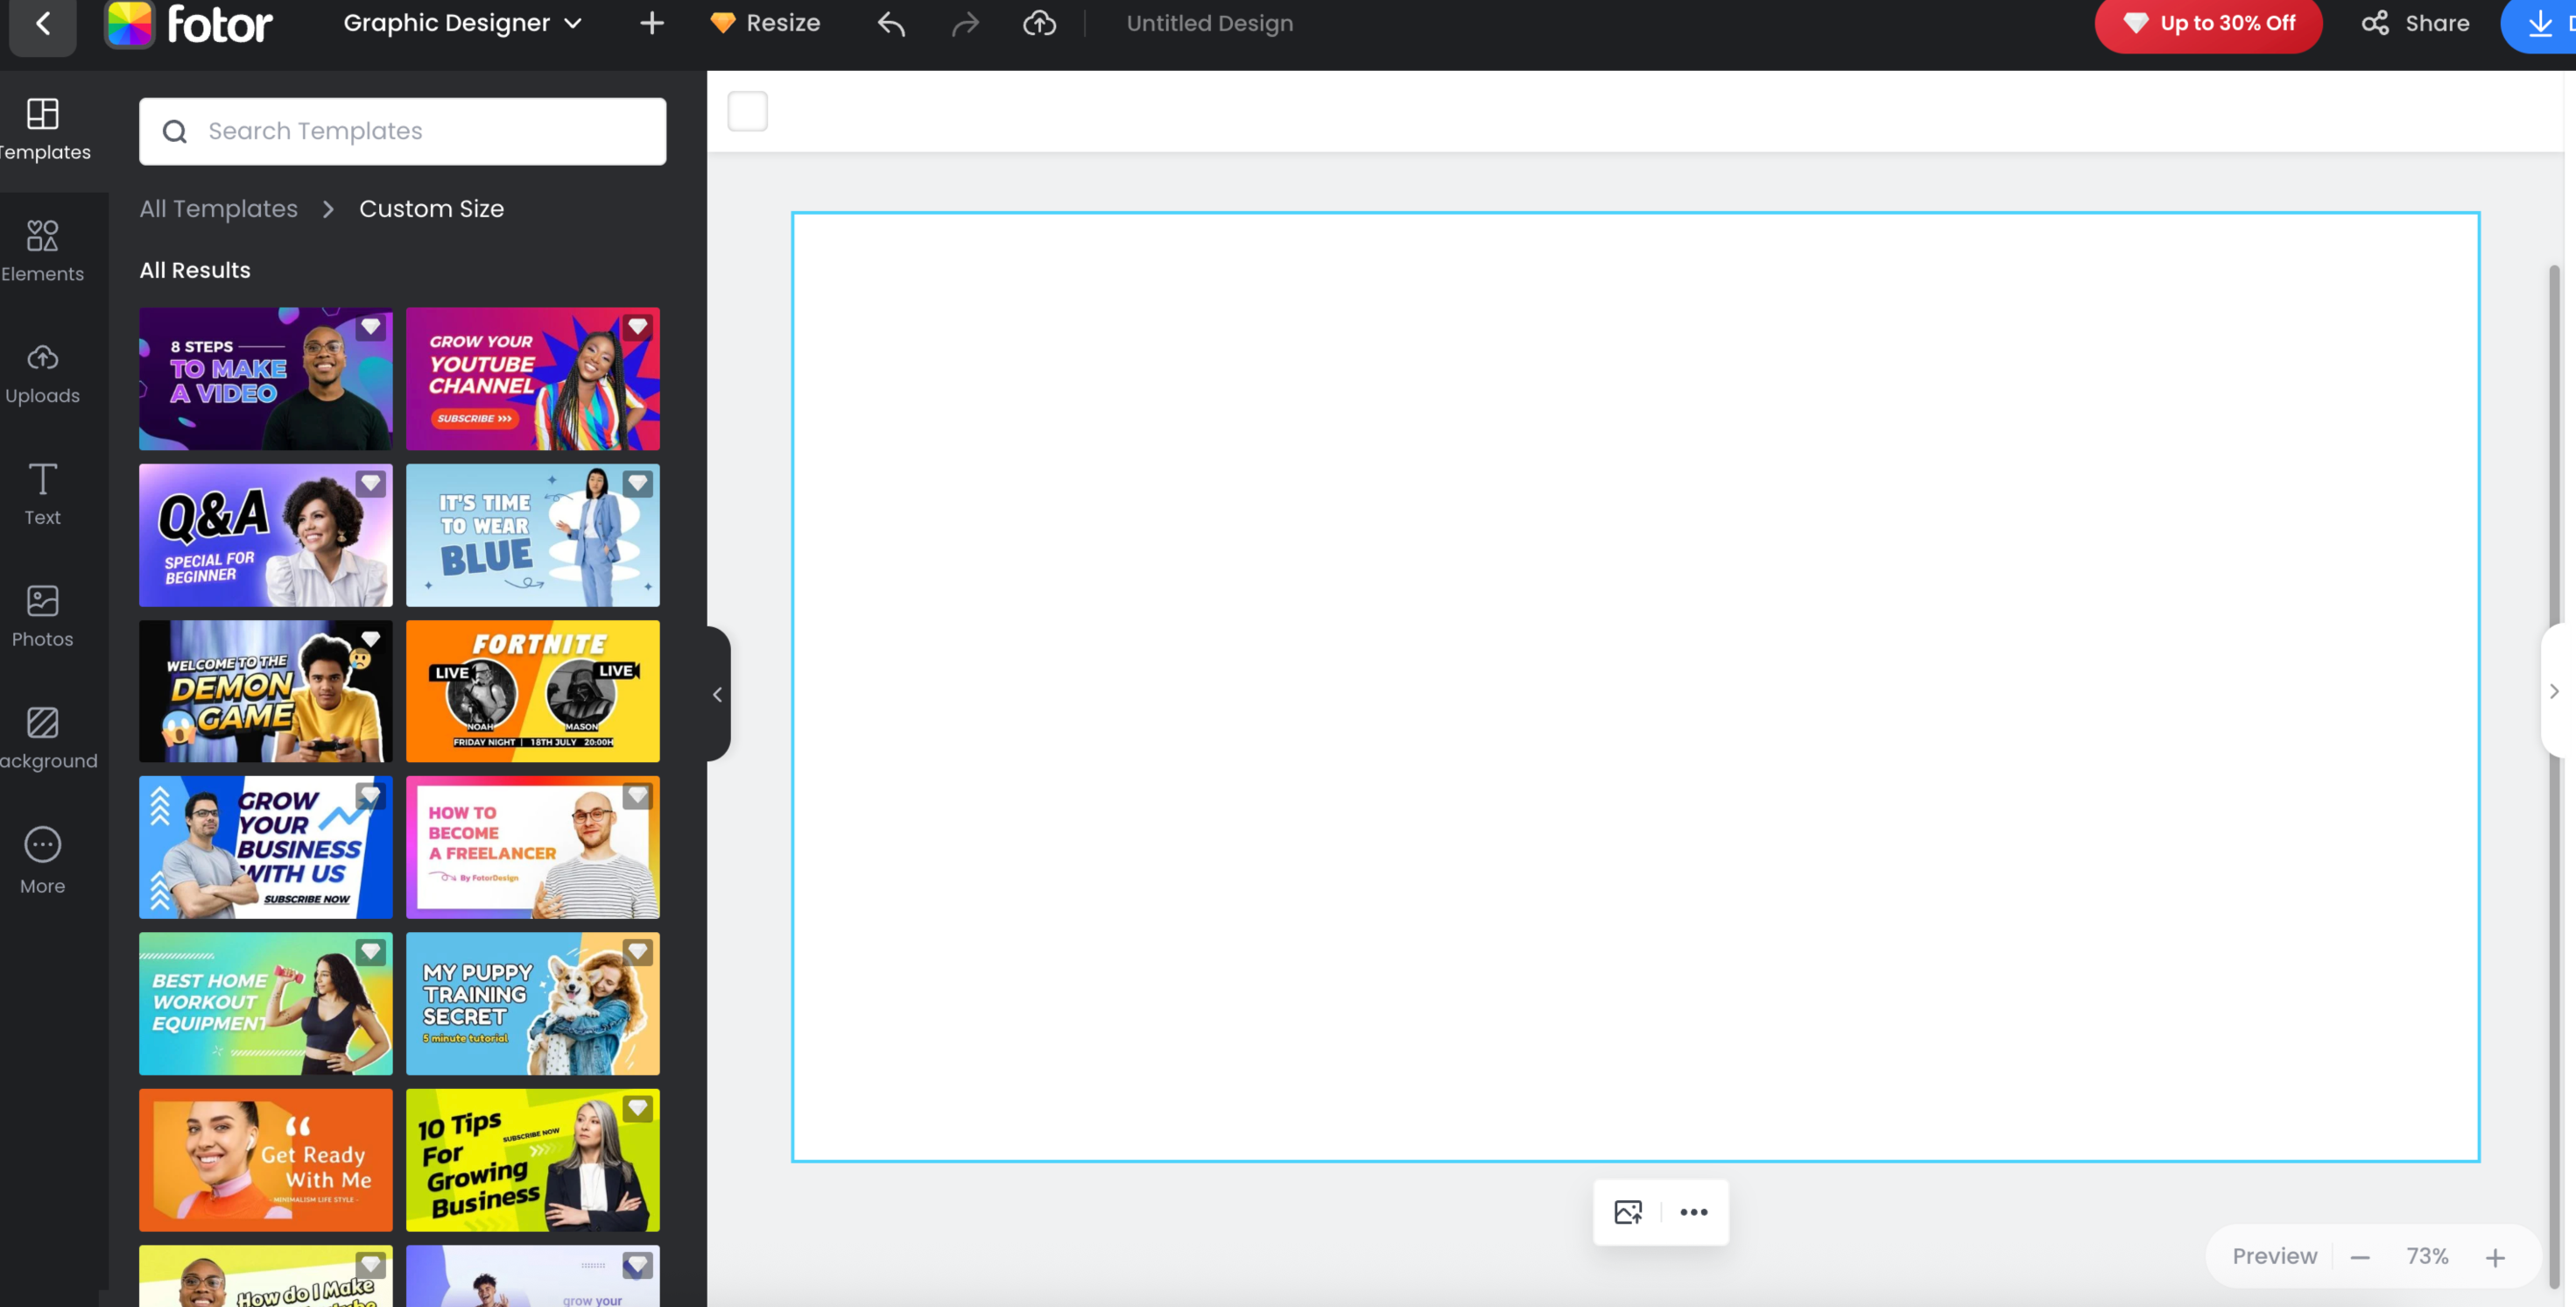Screen dimensions: 2576x1307
Task: Select the Fortnite Live template
Action: click(x=533, y=691)
